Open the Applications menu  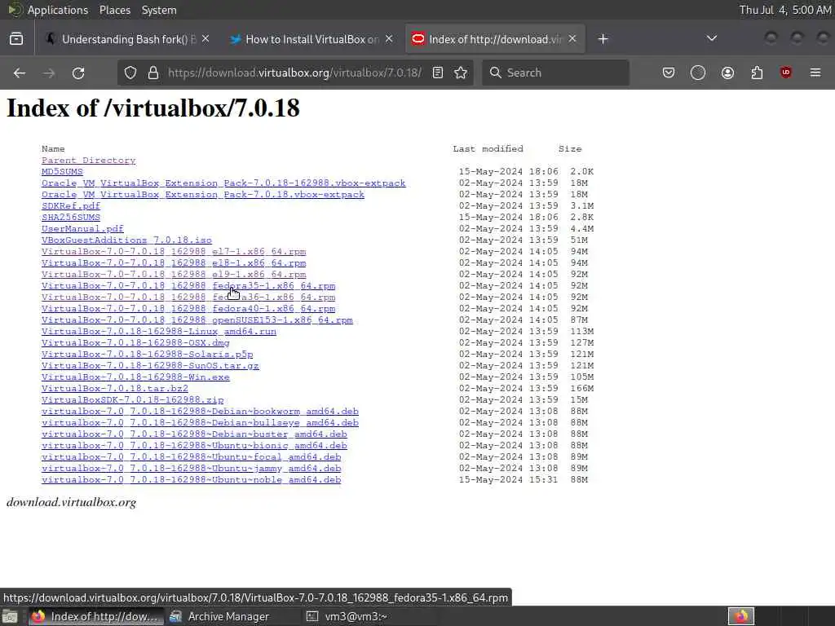pos(58,10)
